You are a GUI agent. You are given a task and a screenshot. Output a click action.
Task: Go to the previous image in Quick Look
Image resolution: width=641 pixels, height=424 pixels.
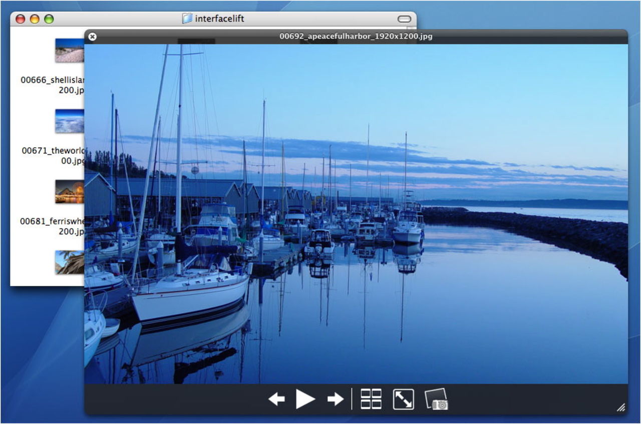(x=276, y=399)
